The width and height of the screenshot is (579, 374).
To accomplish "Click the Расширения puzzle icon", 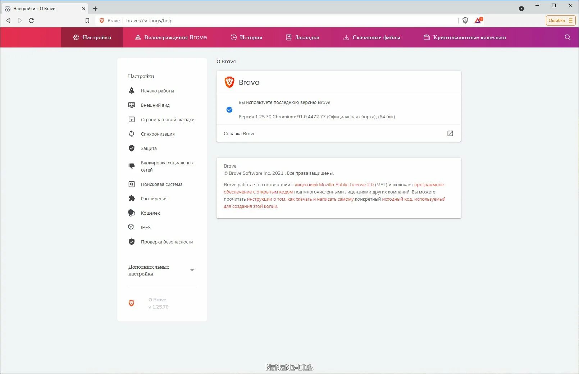I will 132,199.
